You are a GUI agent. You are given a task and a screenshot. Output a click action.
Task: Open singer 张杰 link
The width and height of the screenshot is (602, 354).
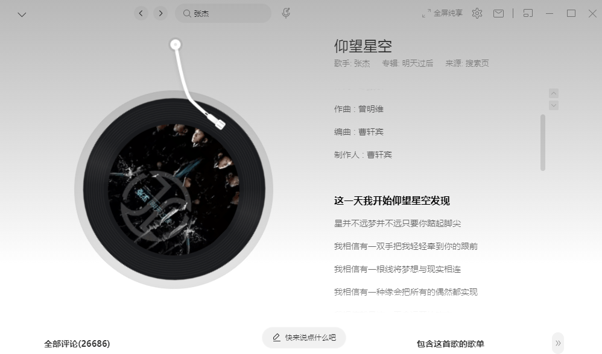[362, 64]
